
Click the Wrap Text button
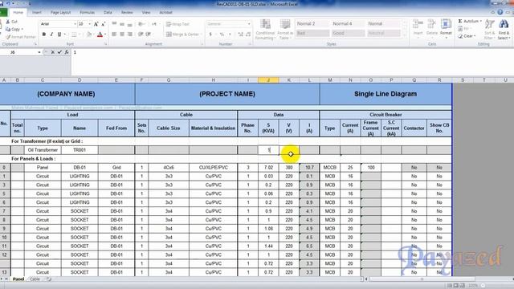177,24
